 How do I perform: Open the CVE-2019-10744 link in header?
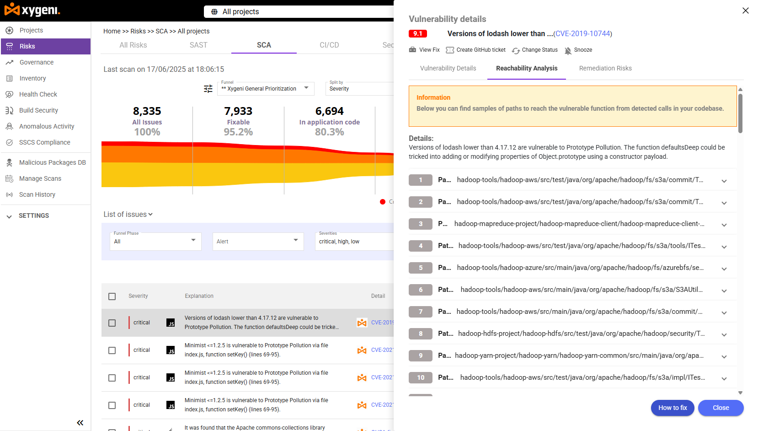(x=582, y=33)
